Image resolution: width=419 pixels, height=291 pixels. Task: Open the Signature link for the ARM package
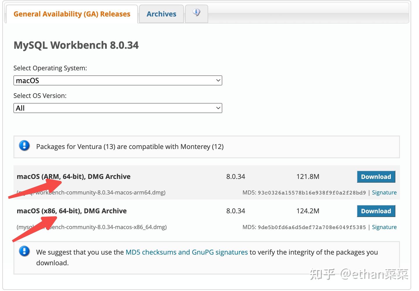coord(384,192)
